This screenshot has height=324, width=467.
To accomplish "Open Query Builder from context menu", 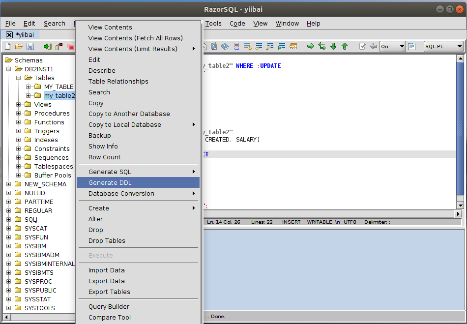I will (x=138, y=306).
